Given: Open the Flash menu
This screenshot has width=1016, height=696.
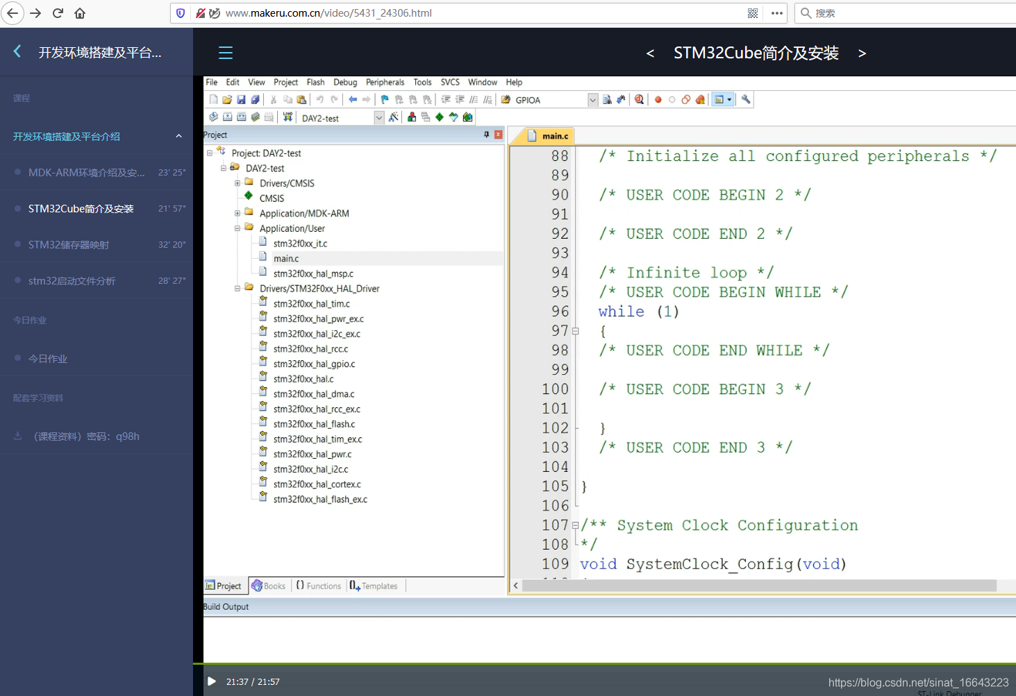Looking at the screenshot, I should pyautogui.click(x=315, y=82).
